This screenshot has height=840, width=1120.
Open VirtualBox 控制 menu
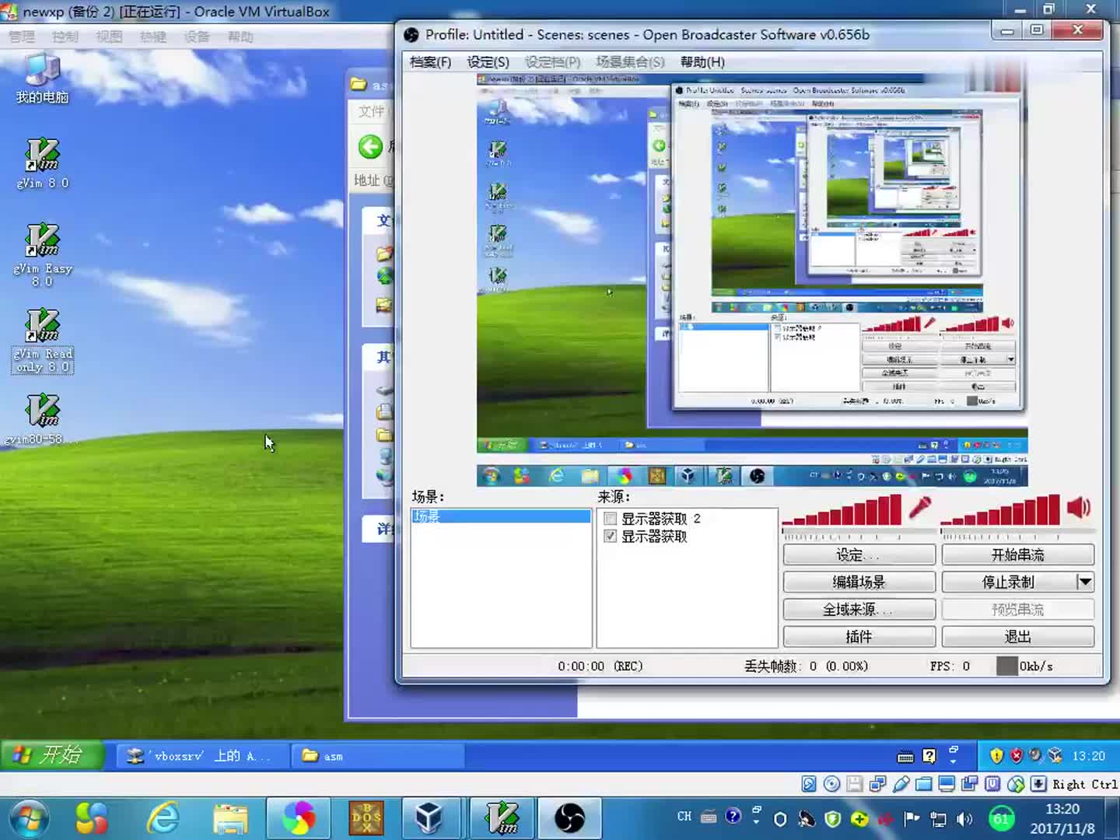point(65,37)
